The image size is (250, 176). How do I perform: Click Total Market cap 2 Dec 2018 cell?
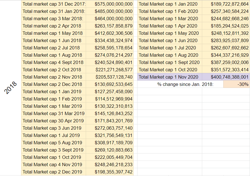pyautogui.click(x=53, y=84)
